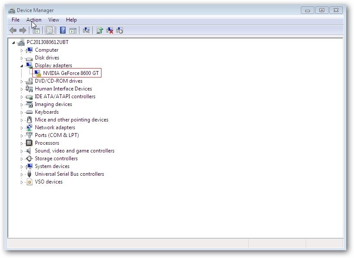Click the NVIDIA GeForce warning device icon
Image resolution: width=354 pixels, height=258 pixels.
(38, 73)
